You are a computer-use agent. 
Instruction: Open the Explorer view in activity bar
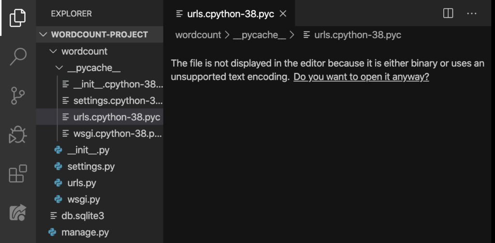tap(18, 18)
